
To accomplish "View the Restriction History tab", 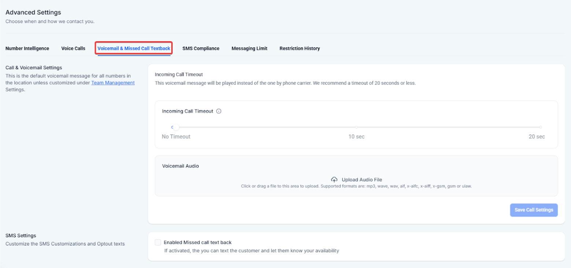I will coord(300,48).
